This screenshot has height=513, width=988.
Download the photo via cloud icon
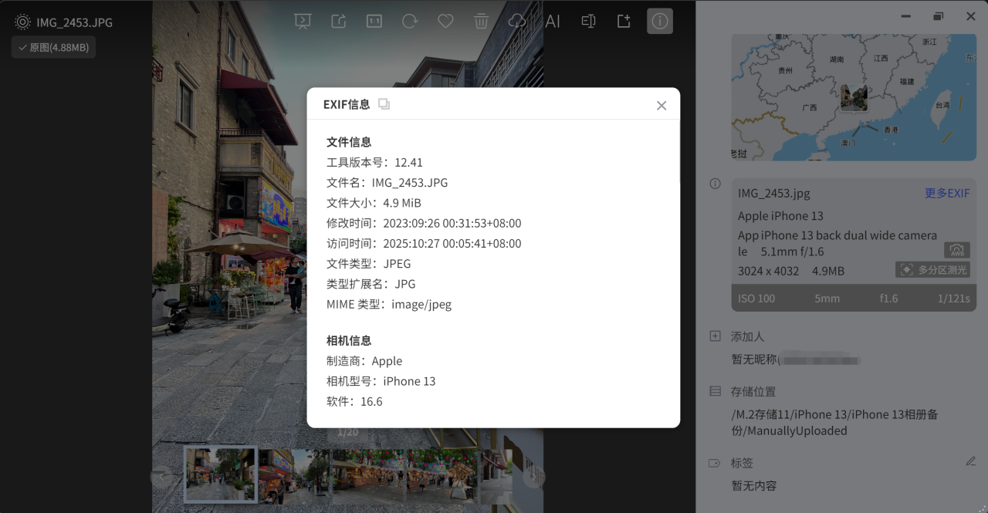[x=516, y=22]
